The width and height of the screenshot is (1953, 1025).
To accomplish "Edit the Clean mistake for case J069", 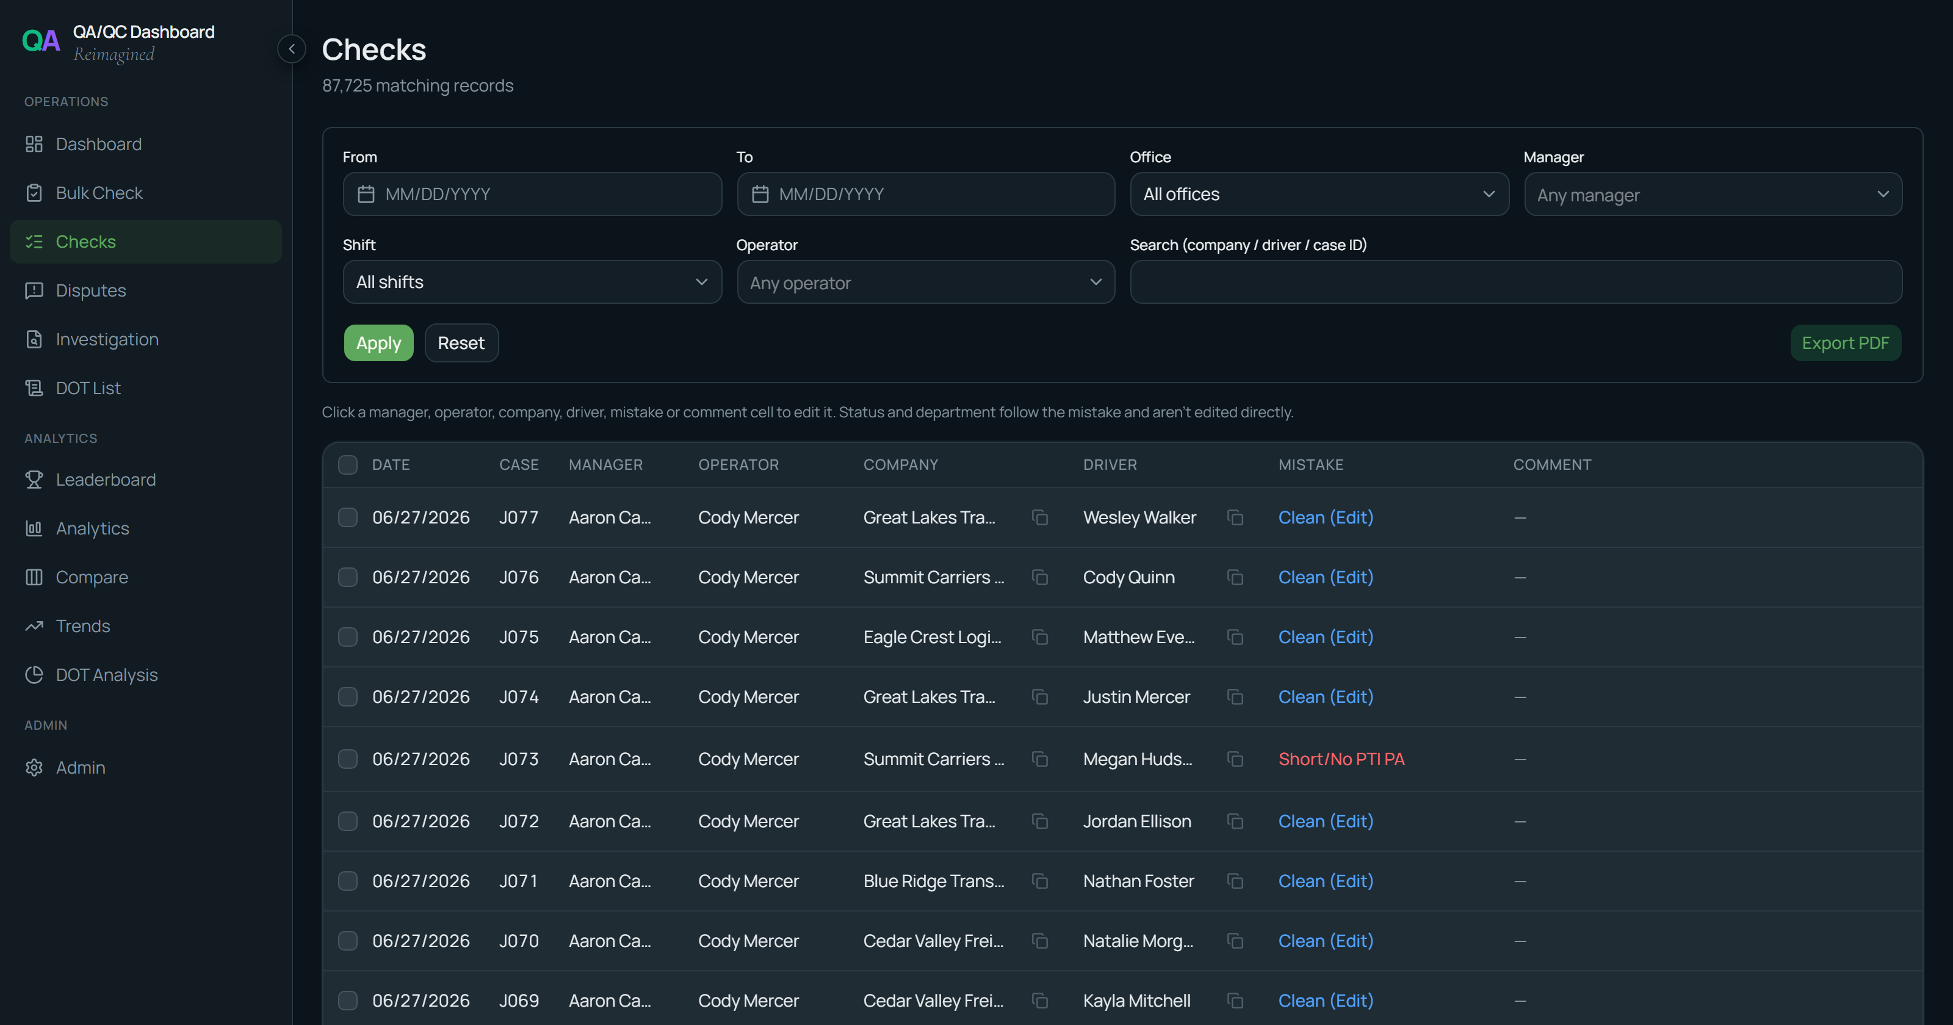I will pos(1325,1001).
